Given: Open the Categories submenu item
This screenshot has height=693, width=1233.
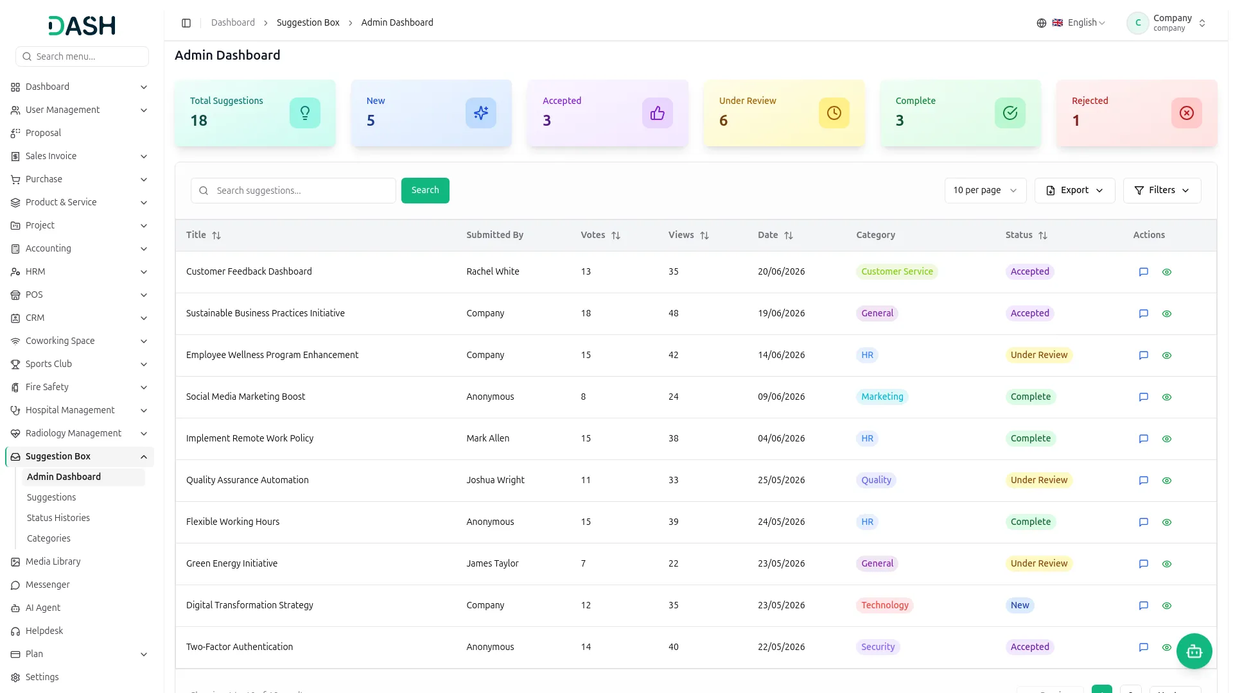Looking at the screenshot, I should 49,538.
